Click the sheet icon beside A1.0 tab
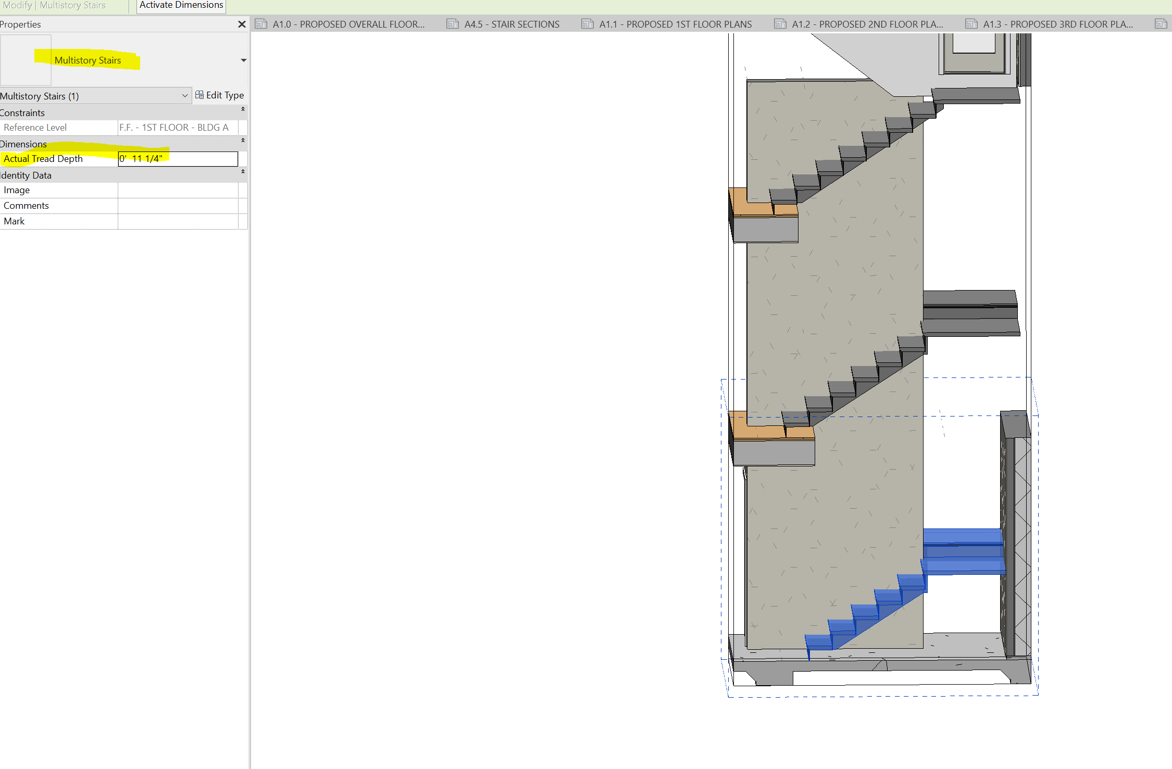 [260, 24]
